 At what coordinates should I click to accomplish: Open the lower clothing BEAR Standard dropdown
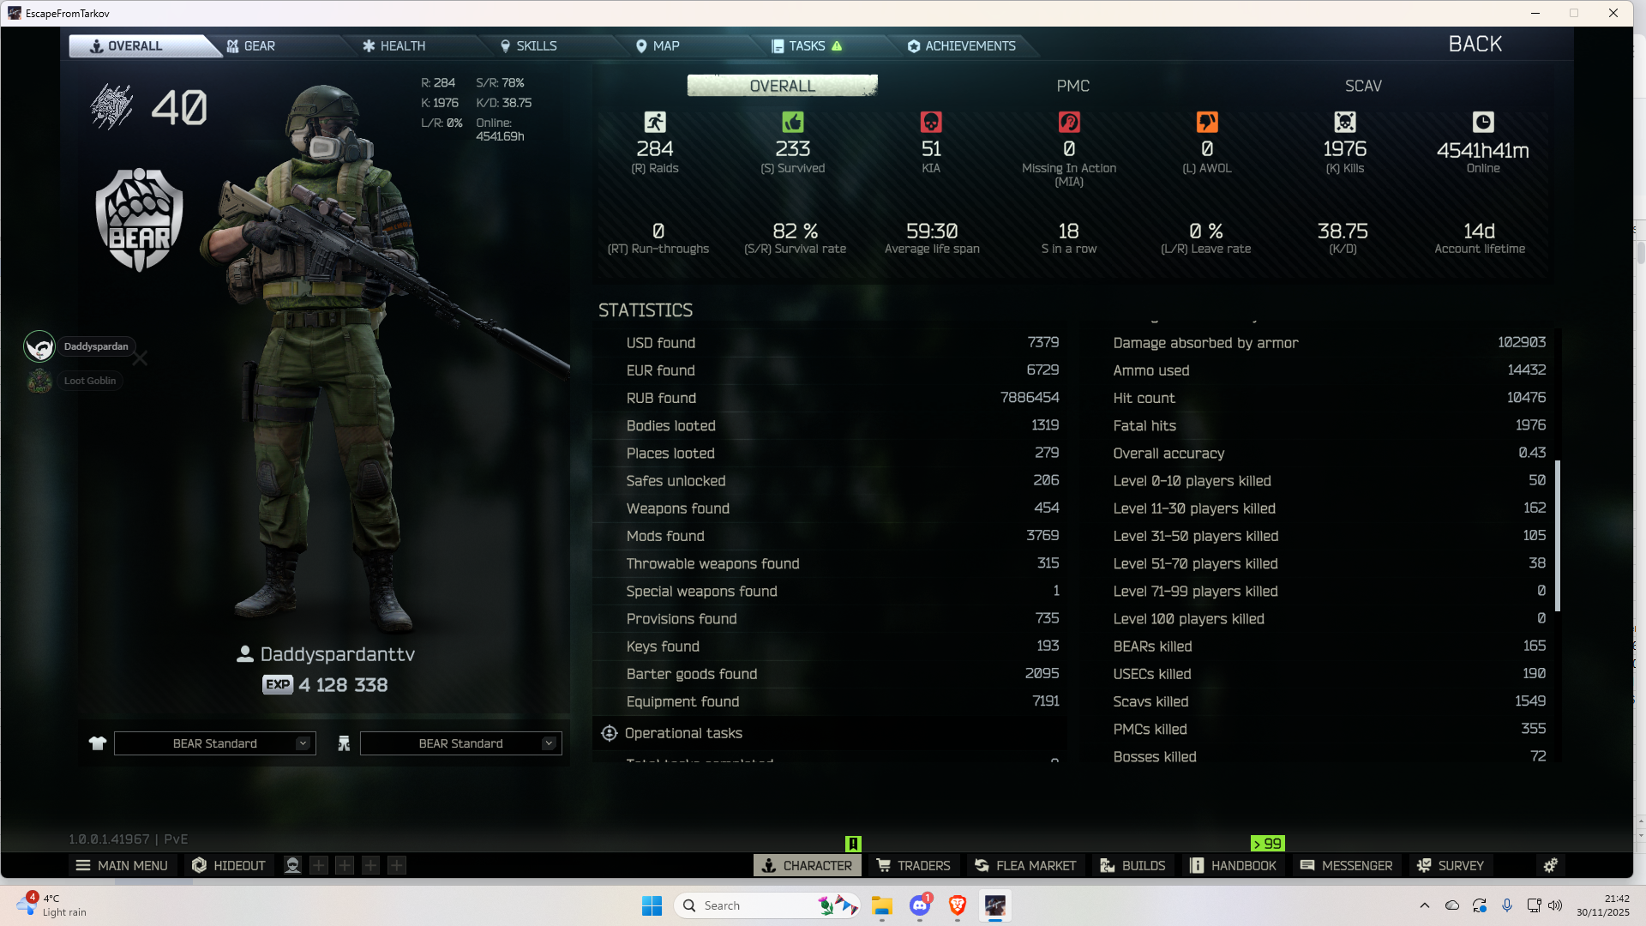(x=460, y=743)
